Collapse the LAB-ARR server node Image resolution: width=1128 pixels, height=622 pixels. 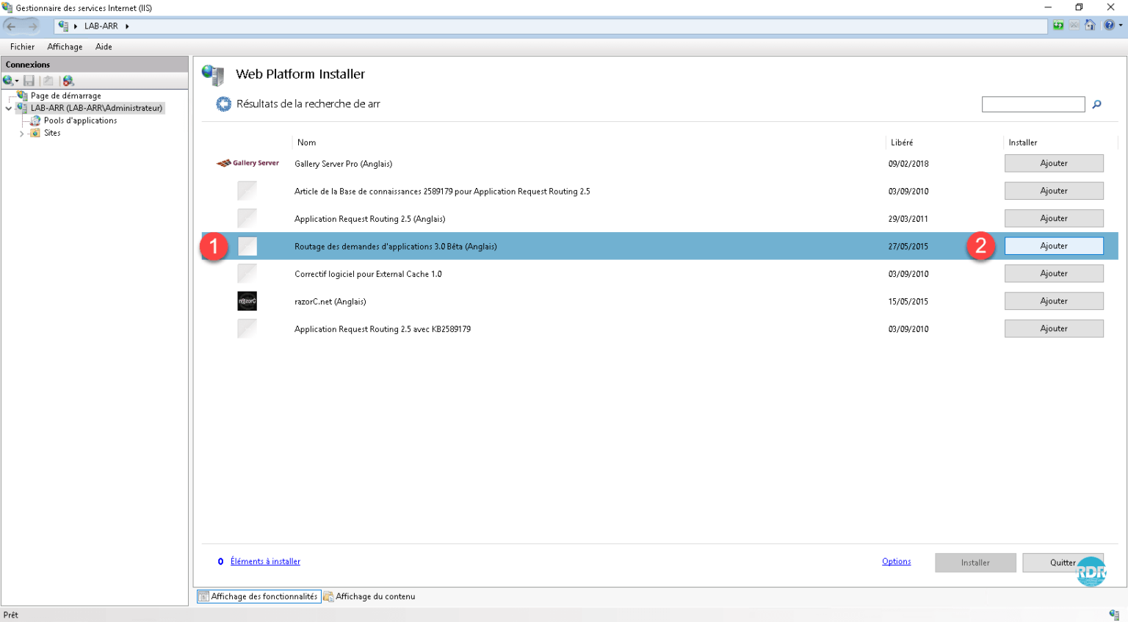(x=9, y=108)
